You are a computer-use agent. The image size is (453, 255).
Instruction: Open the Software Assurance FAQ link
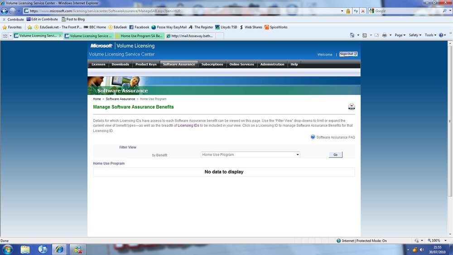335,137
